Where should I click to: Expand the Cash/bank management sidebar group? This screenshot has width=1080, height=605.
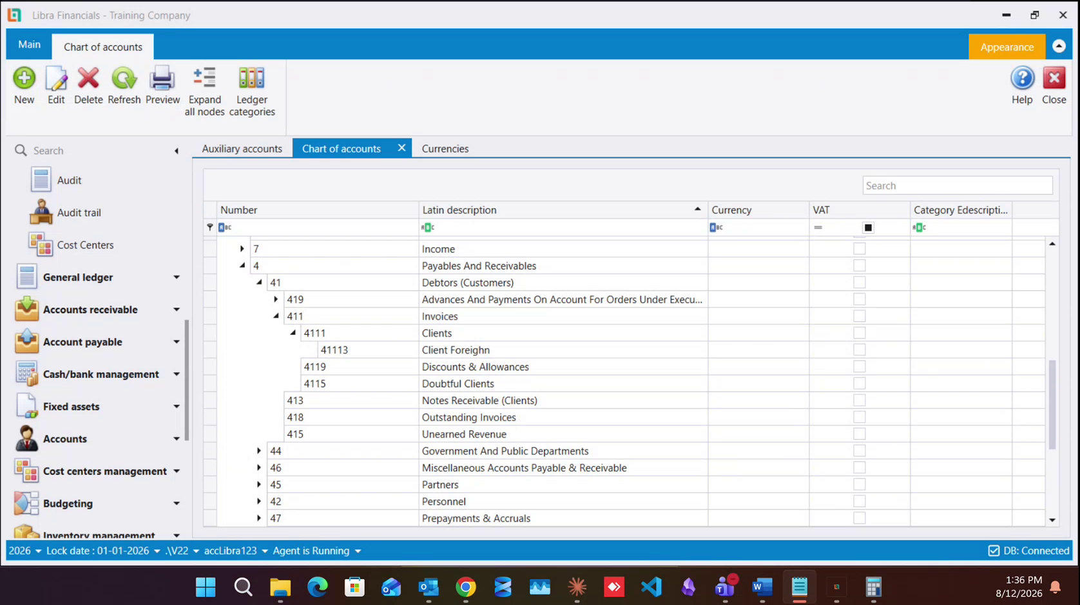176,374
